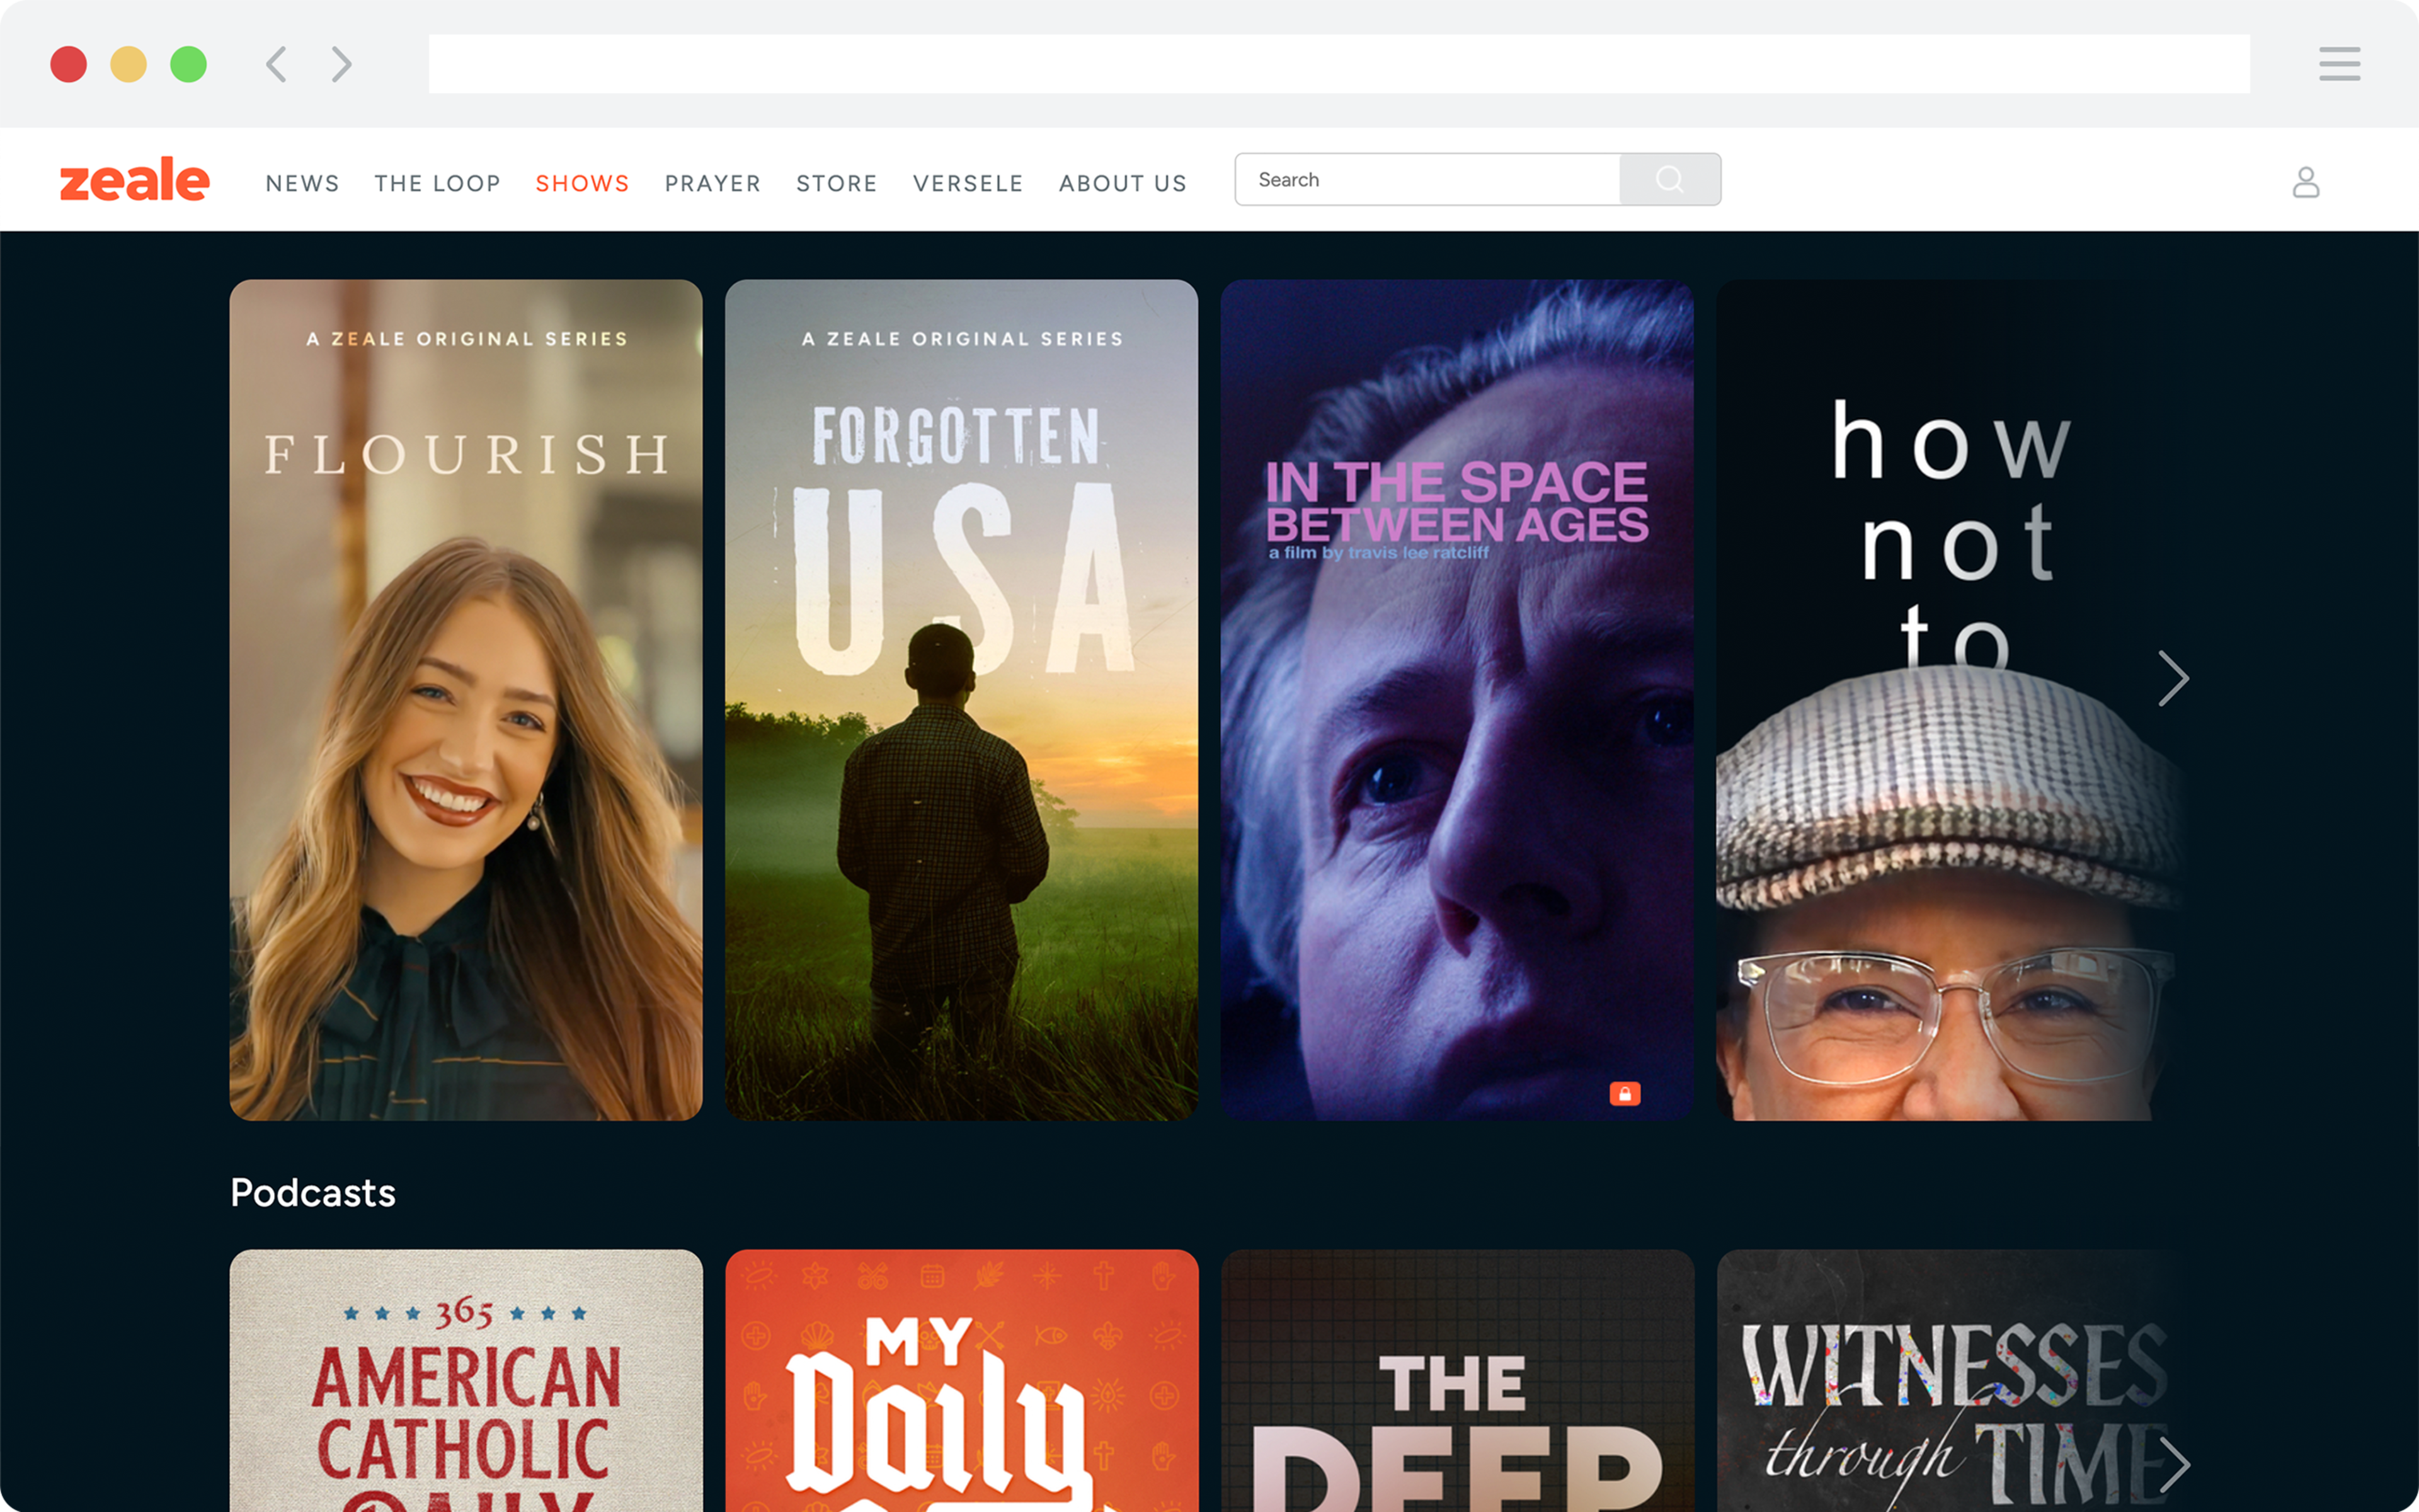Open the PRAYER page
This screenshot has width=2419, height=1512.
click(712, 184)
